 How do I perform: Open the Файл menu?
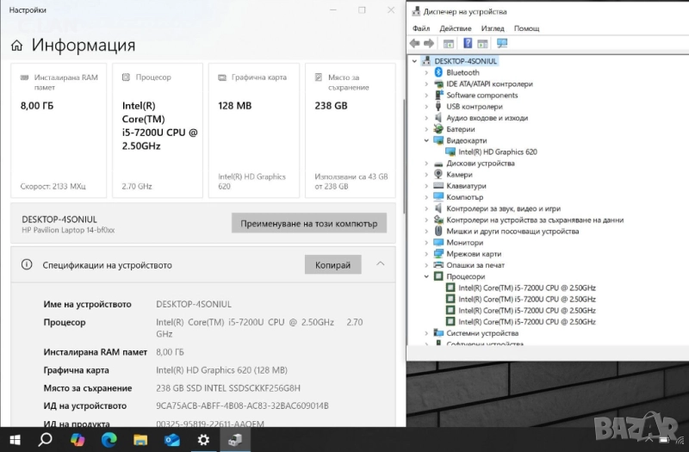pos(420,28)
